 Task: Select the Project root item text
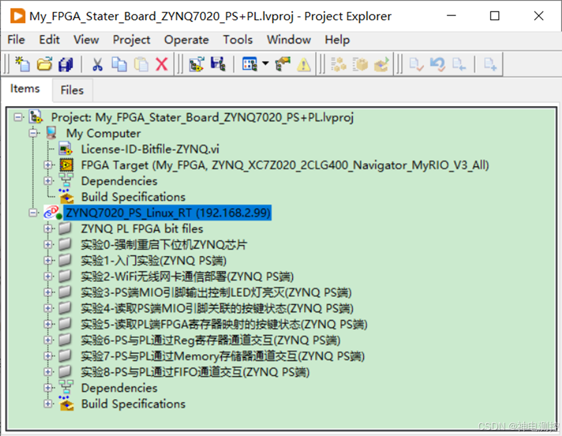point(203,117)
